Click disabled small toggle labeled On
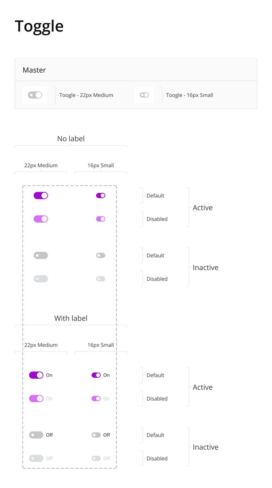Screen dimensions: 272x488 coord(96,398)
